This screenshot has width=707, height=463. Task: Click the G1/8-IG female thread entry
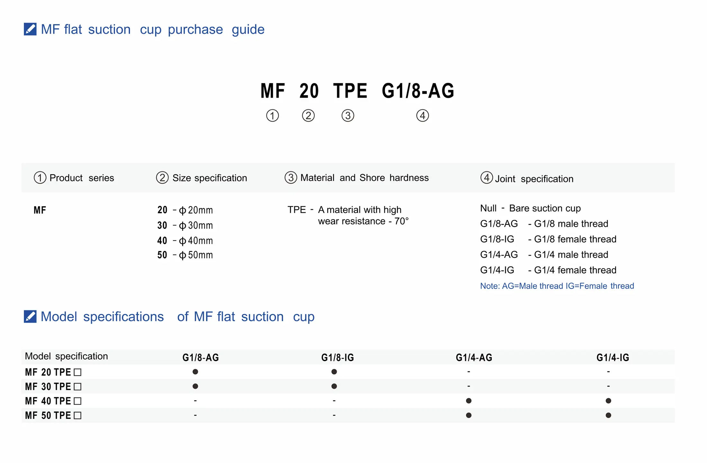click(548, 239)
